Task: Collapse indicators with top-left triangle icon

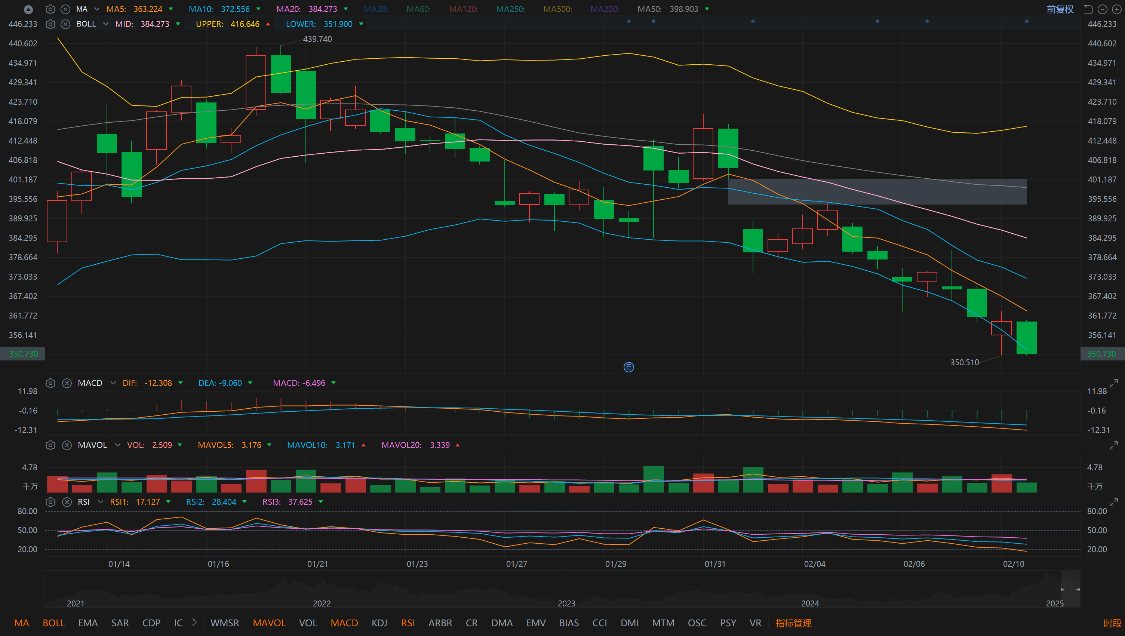Action: coord(28,9)
